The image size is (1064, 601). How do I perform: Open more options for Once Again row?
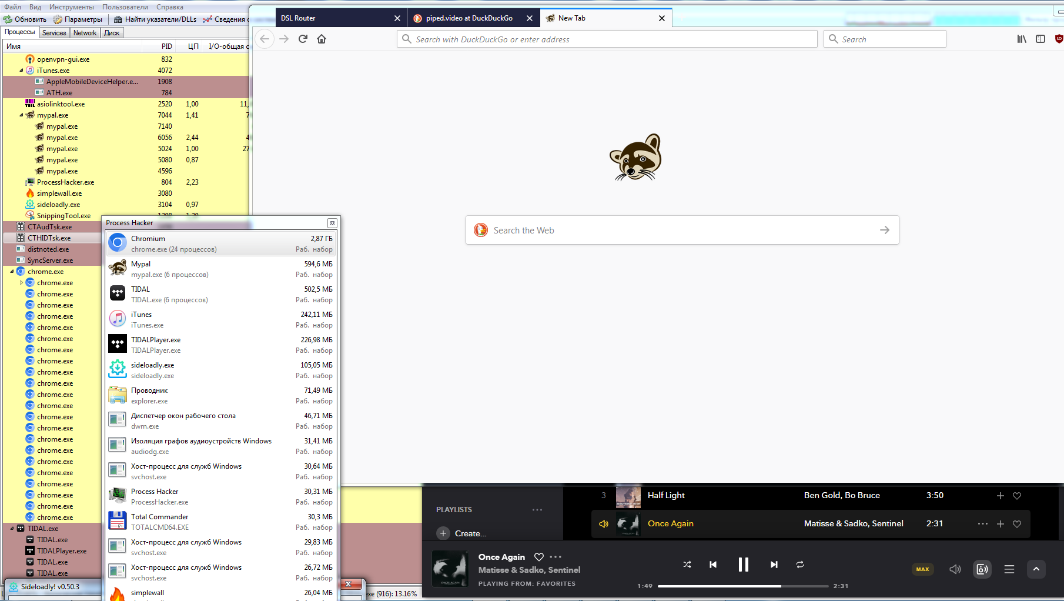pos(983,524)
